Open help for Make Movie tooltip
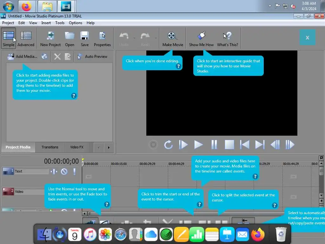Screen dimensions: 325x244 (178, 66)
